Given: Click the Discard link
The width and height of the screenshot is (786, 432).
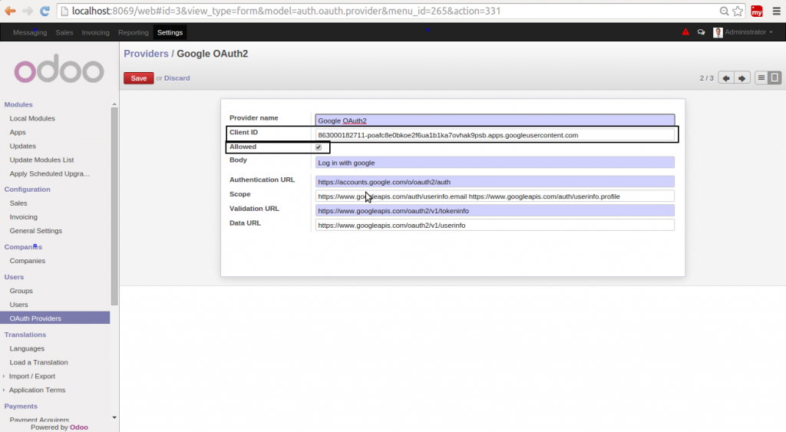Looking at the screenshot, I should [177, 78].
